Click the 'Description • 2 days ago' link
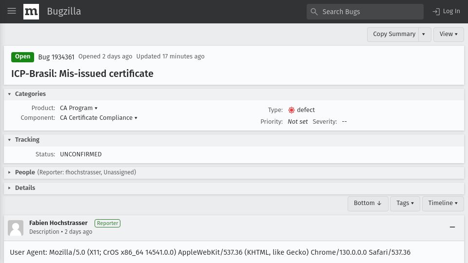Screen dimensions: 468x263 pos(60,232)
